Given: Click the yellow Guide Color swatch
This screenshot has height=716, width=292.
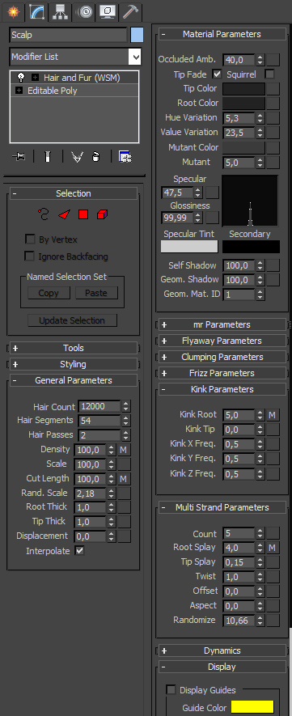Looking at the screenshot, I should 252,707.
